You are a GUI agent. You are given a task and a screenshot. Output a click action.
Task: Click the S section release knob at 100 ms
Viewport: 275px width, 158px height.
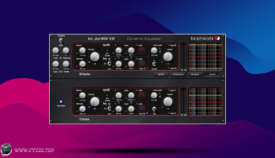point(82,109)
